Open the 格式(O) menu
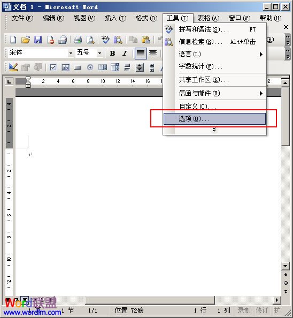 (146, 18)
